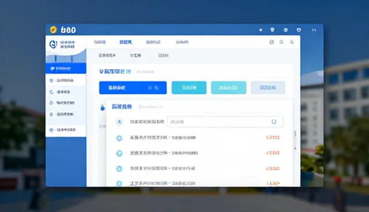The image size is (369, 212).
Task: Focus the search input field
Action: coord(225,122)
